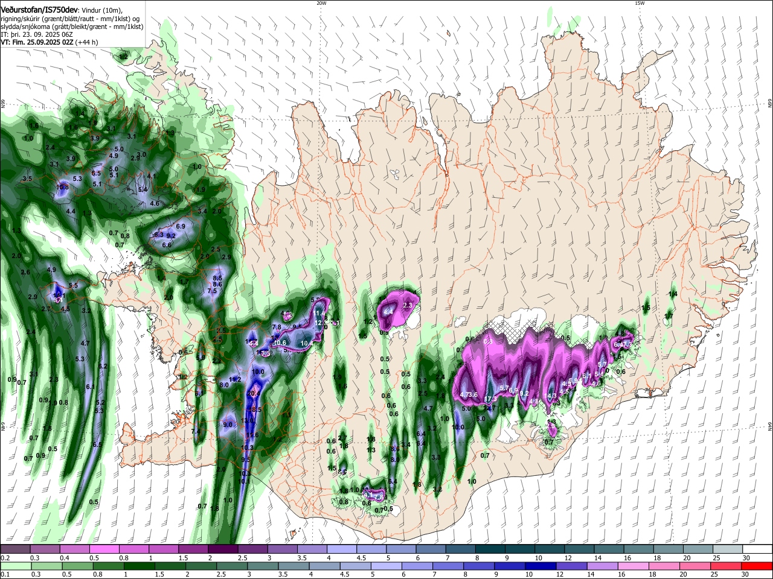Click the '8.3' precipitation value on the map
This screenshot has height=579, width=773.
point(159,235)
